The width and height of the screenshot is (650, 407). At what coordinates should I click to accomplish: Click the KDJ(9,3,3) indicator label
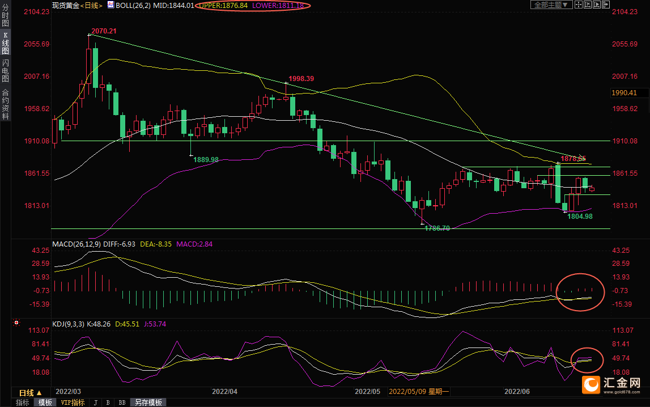pos(69,324)
